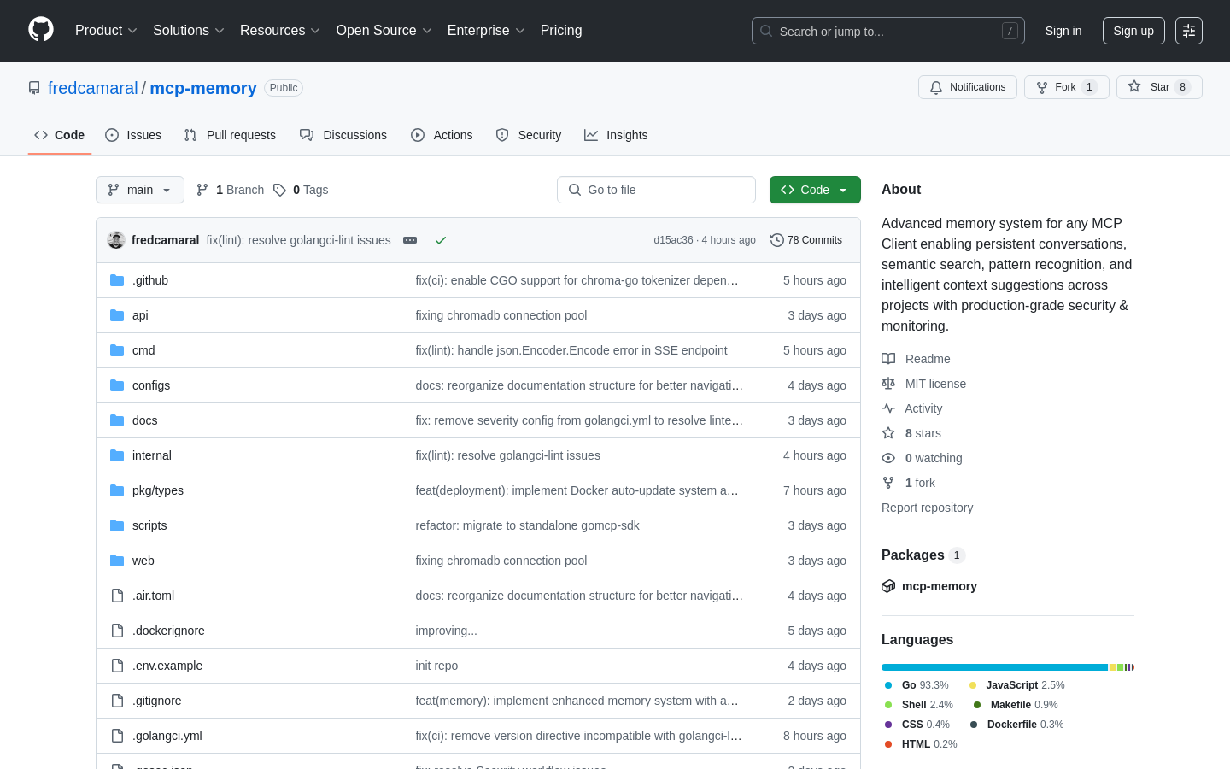Screen dimensions: 1230x769
Task: Open the .golangci.yml file
Action: point(167,736)
